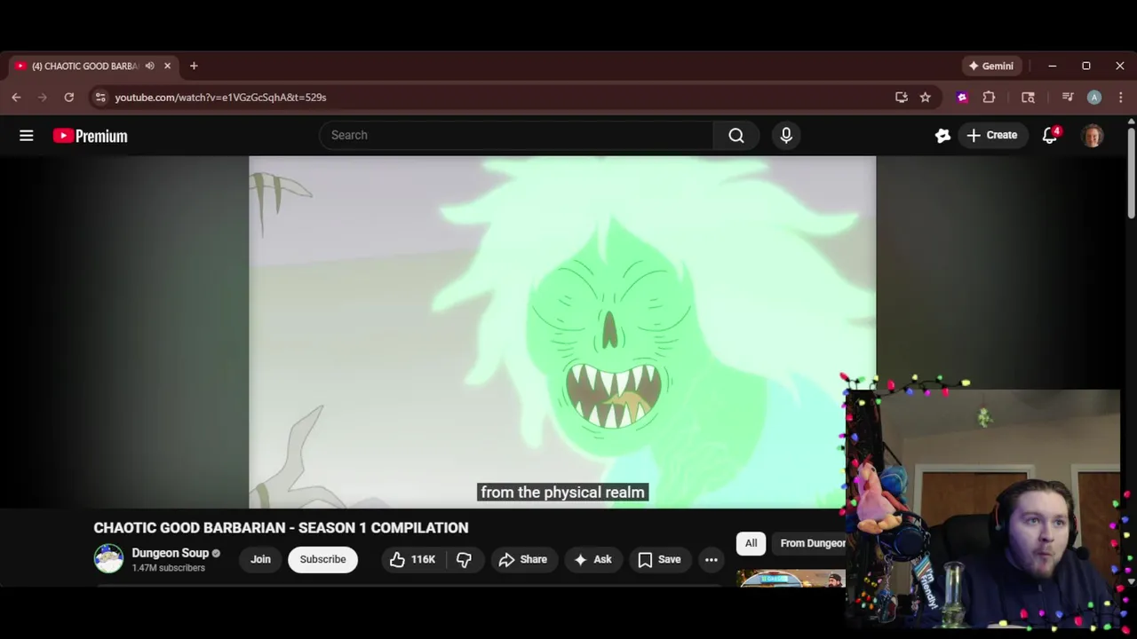The image size is (1137, 639).
Task: Maximize the Chrome window
Action: click(1085, 66)
